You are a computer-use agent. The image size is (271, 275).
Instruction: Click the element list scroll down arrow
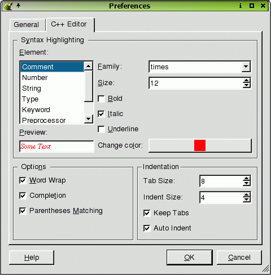click(x=88, y=119)
